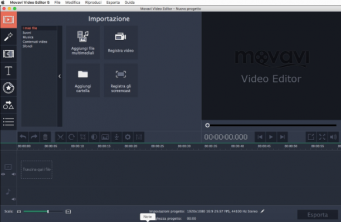The height and width of the screenshot is (222, 341).
Task: Click the 00:00:15 ruler mark
Action: pos(104,146)
